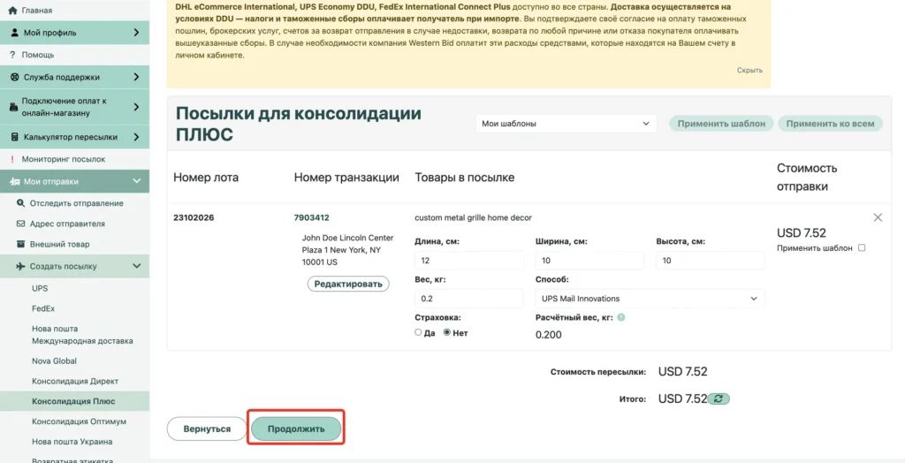Click the Продолжить button

[296, 429]
